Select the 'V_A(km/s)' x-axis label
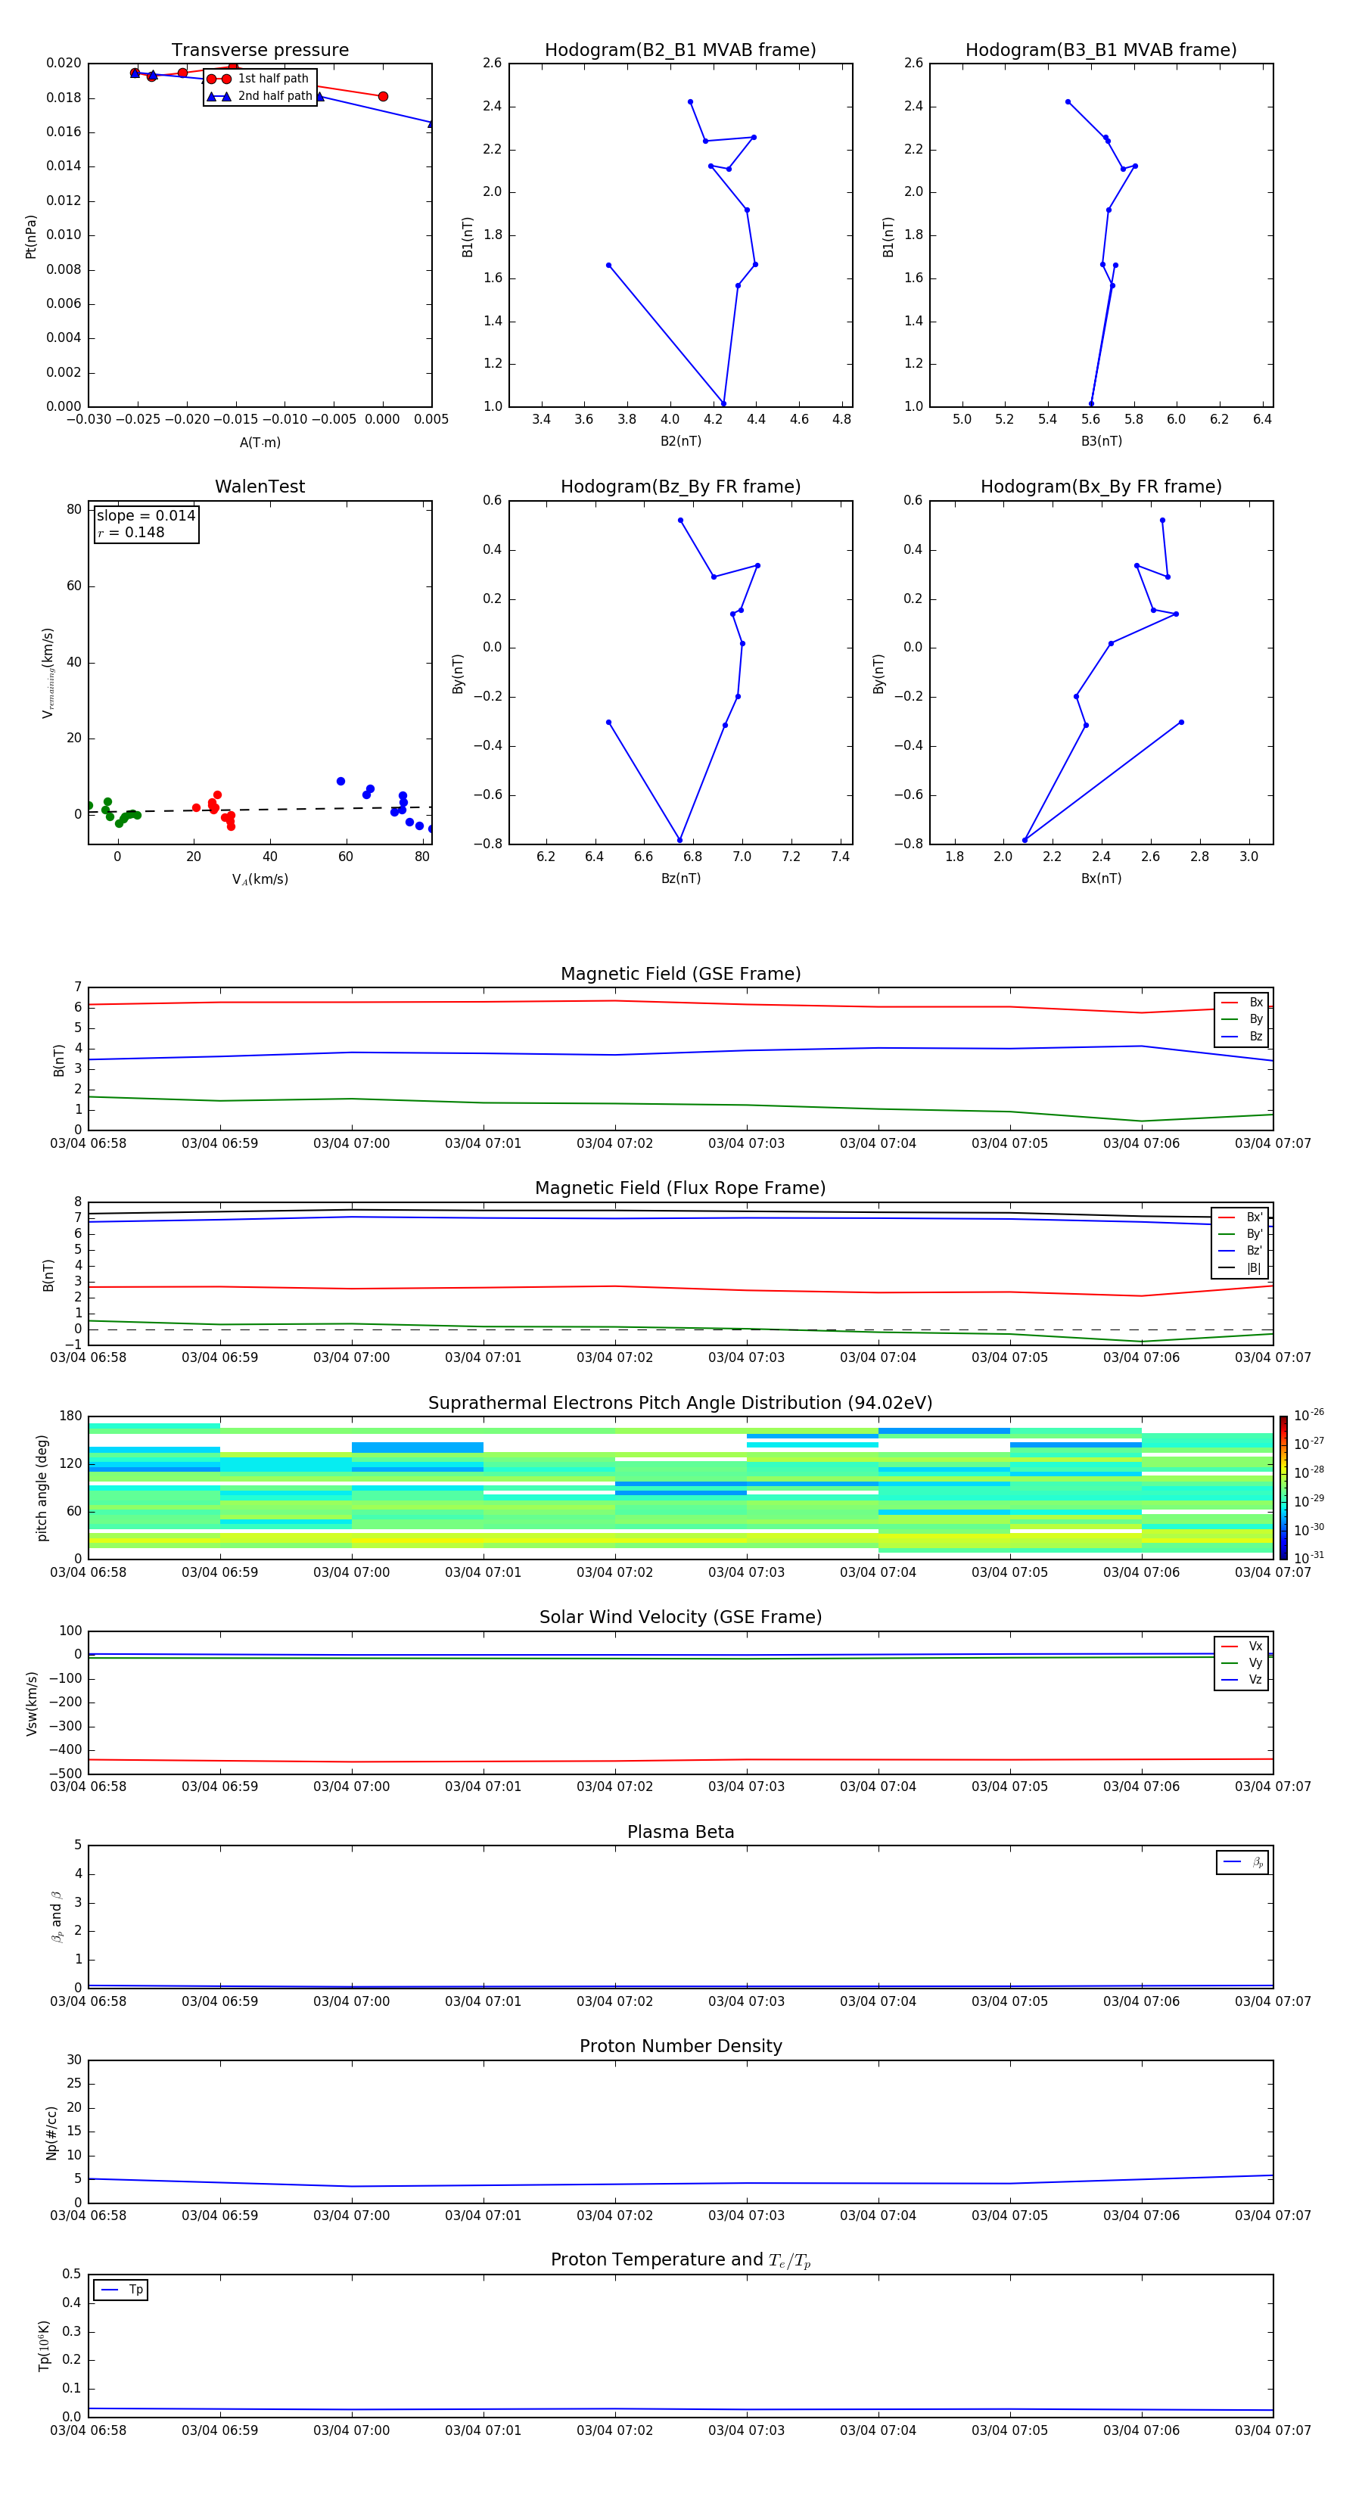Viewport: 1362px width, 2497px height. pyautogui.click(x=260, y=880)
